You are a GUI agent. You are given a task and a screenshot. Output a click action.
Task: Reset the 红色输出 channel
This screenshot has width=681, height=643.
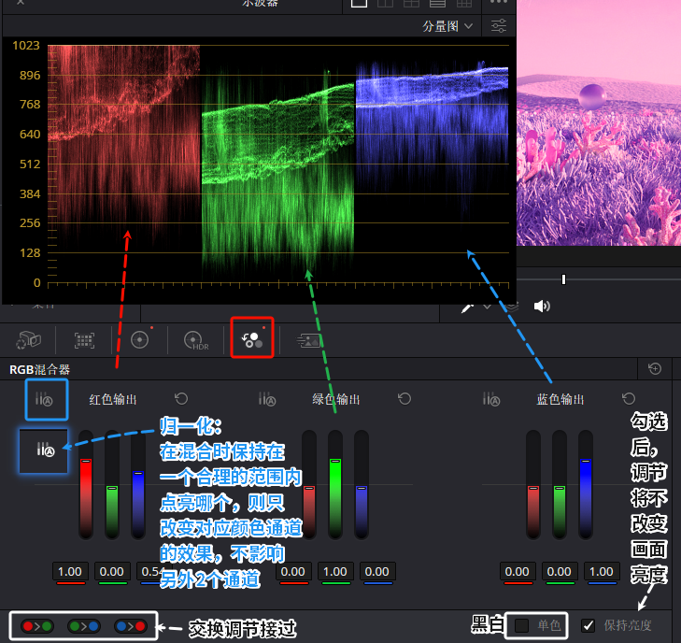point(181,398)
